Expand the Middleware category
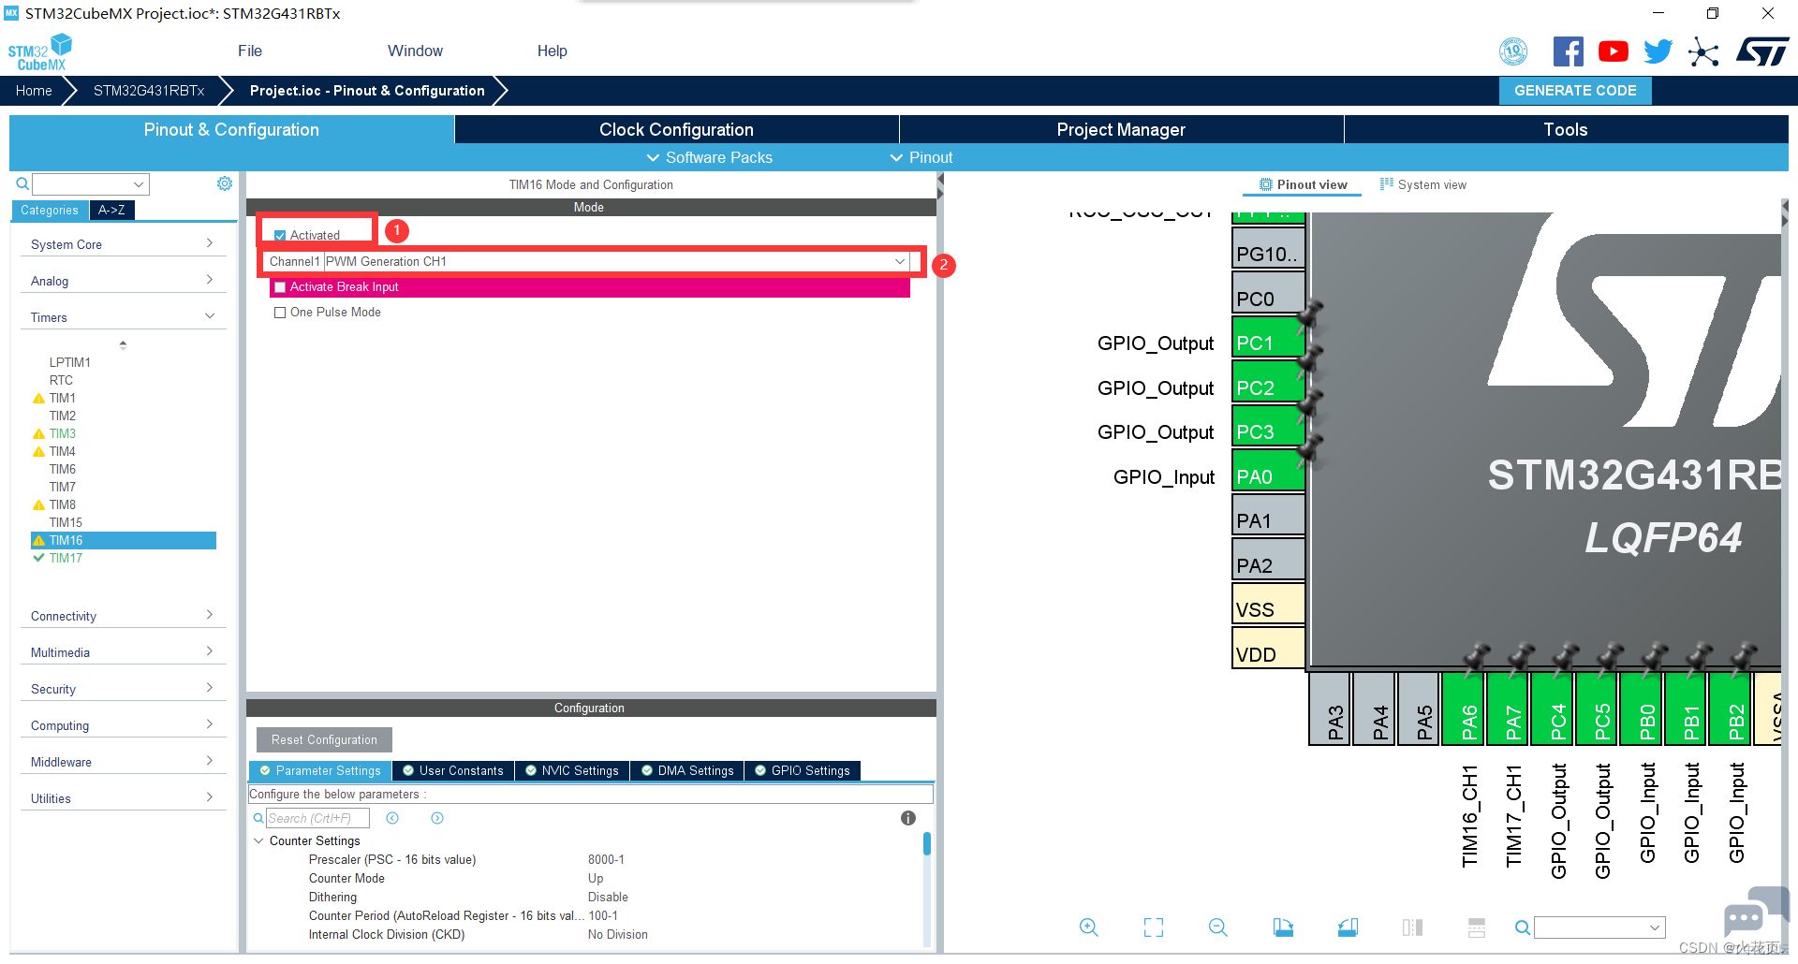The width and height of the screenshot is (1798, 964). (x=123, y=762)
